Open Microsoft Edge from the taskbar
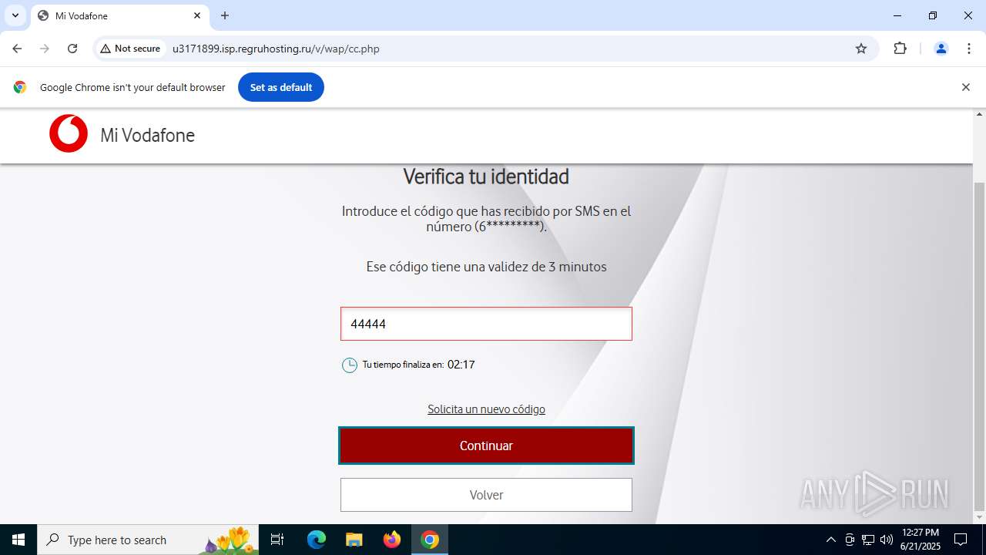The height and width of the screenshot is (555, 986). pos(317,540)
